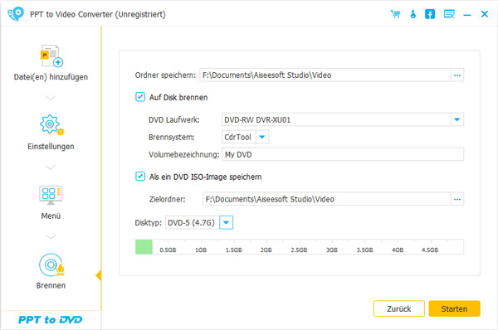This screenshot has height=330, width=498.
Task: Click the 4.5GB mark on capacity scale
Action: [430, 250]
